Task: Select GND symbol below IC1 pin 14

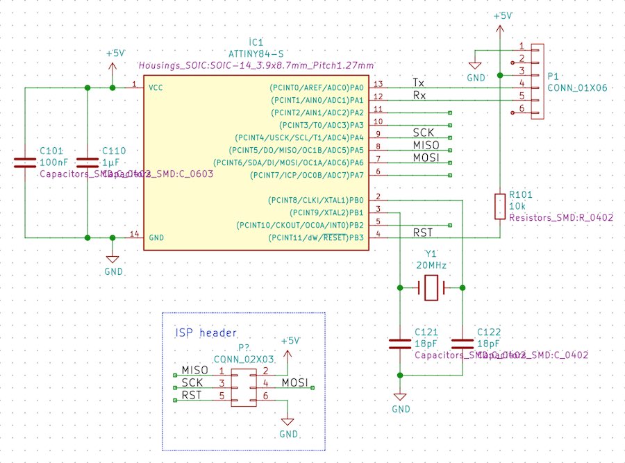Action: click(x=112, y=260)
